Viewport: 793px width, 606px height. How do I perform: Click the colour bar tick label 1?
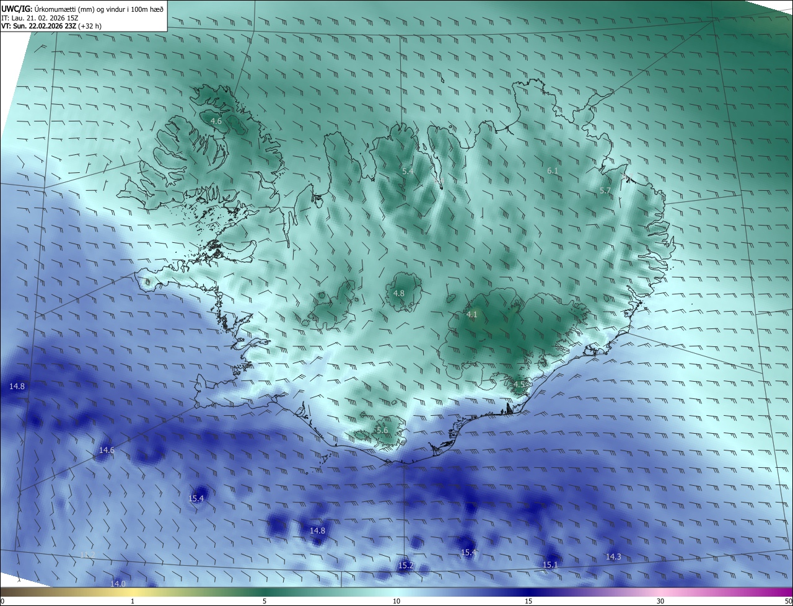pyautogui.click(x=133, y=602)
